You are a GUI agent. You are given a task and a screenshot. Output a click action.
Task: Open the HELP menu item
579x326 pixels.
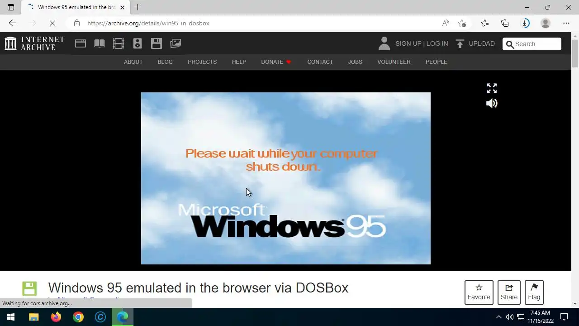pyautogui.click(x=239, y=62)
